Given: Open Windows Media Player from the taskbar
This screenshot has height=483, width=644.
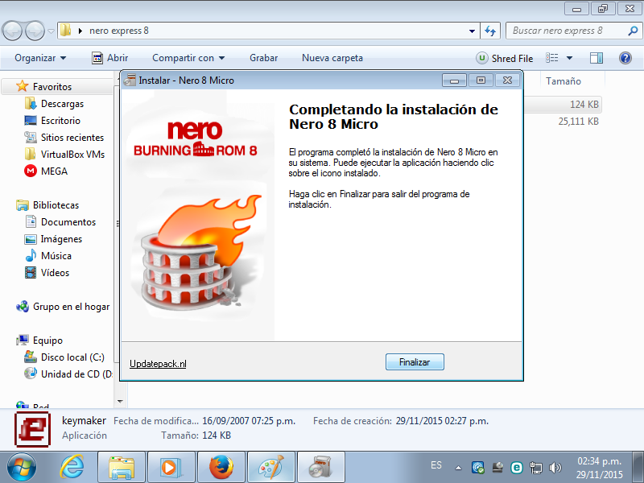Looking at the screenshot, I should (x=171, y=468).
